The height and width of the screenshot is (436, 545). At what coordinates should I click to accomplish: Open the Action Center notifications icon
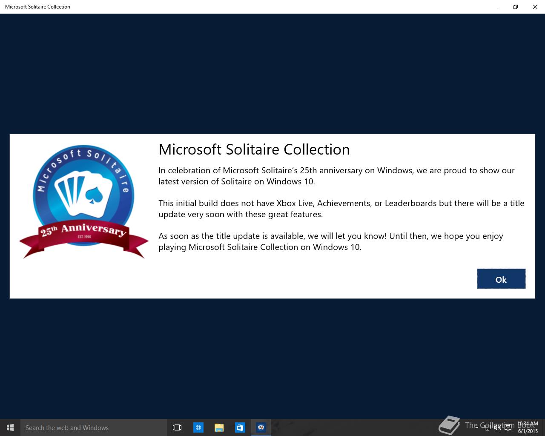point(508,427)
